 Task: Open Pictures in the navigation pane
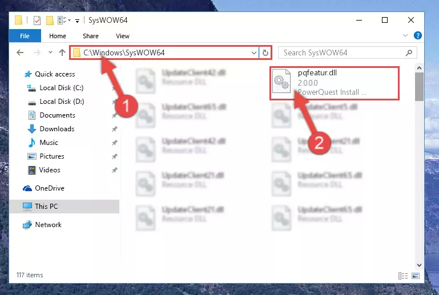(52, 156)
